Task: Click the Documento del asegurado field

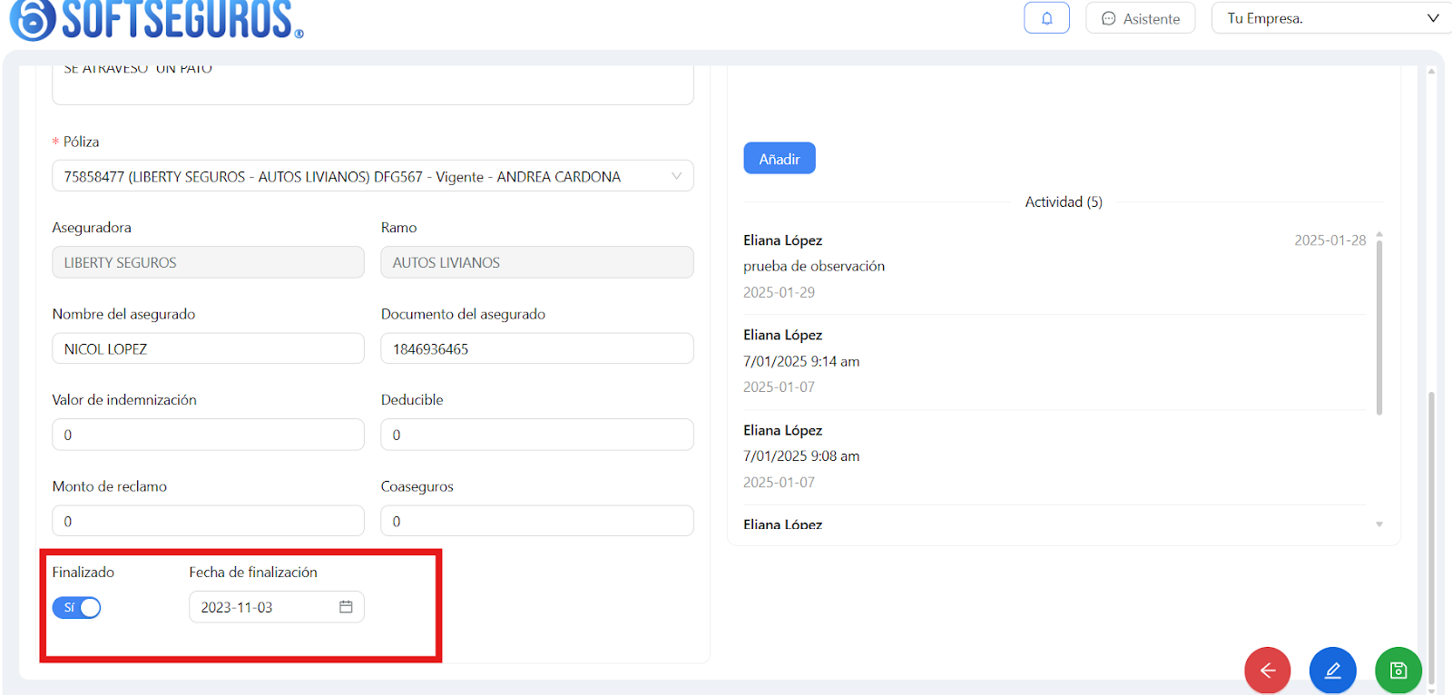Action: (x=537, y=349)
